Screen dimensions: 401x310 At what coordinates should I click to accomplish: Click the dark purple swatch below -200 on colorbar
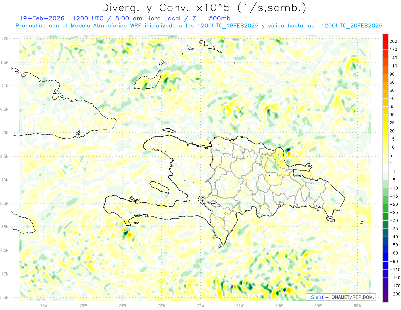pos(385,298)
